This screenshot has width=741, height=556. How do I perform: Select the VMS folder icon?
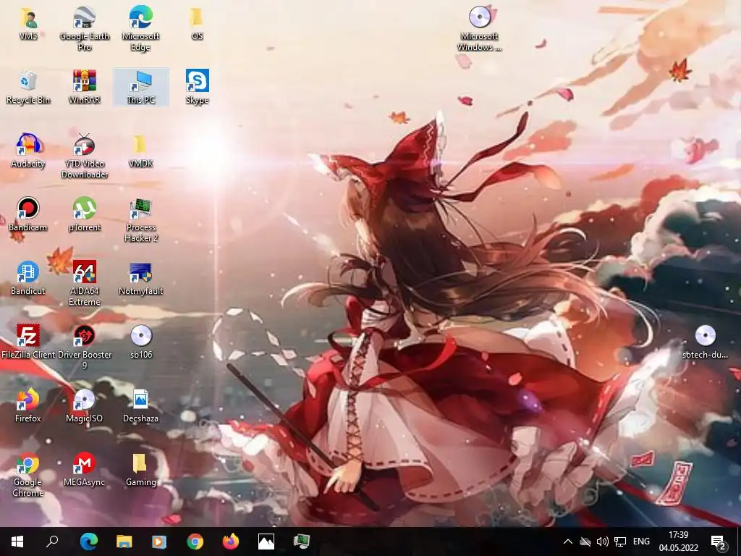click(x=28, y=23)
